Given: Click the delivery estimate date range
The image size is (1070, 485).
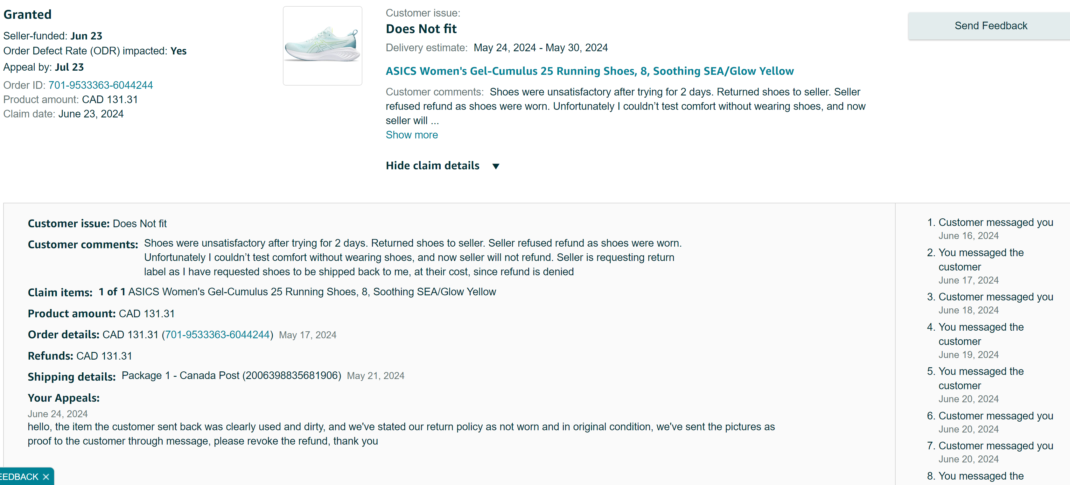Looking at the screenshot, I should (x=540, y=48).
